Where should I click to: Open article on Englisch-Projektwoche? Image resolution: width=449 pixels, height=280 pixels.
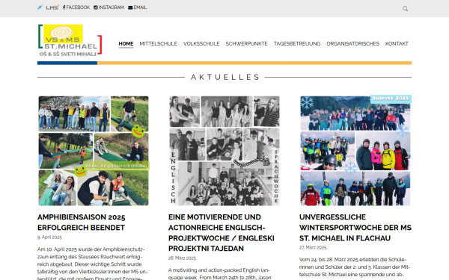(222, 233)
